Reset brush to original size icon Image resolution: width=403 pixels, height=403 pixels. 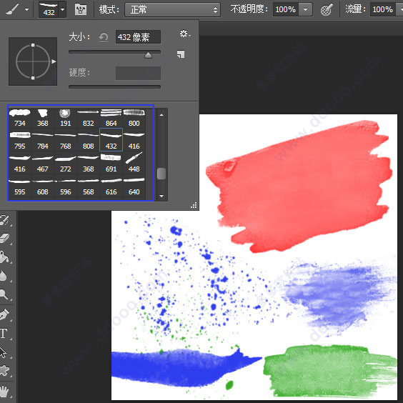pos(104,37)
